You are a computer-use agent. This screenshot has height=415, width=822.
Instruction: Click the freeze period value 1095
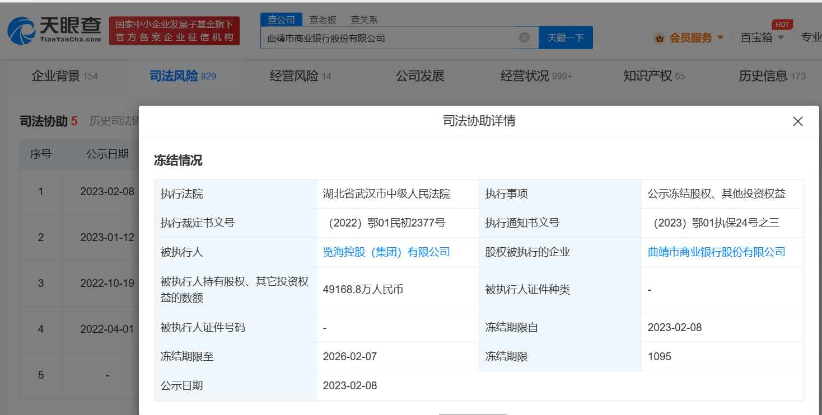(659, 357)
